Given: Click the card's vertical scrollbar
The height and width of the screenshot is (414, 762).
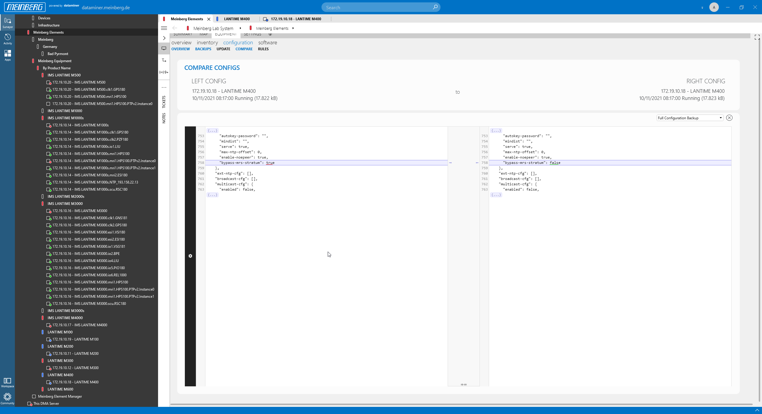Looking at the screenshot, I should tap(759, 220).
